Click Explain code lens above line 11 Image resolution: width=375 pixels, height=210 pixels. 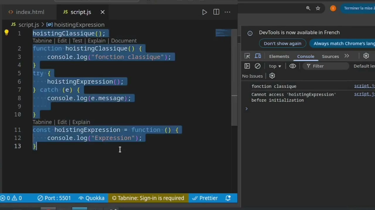pos(81,122)
